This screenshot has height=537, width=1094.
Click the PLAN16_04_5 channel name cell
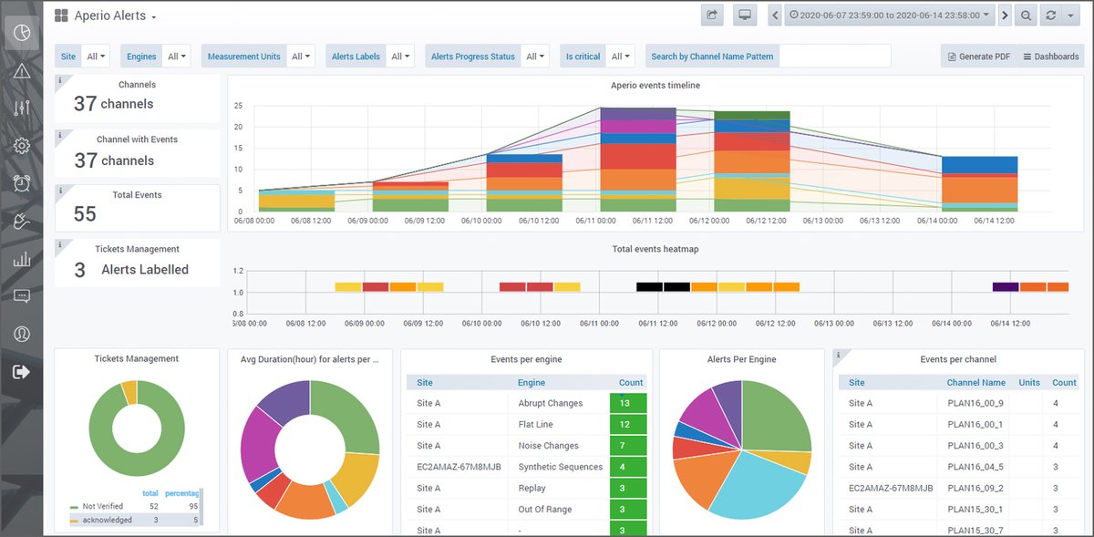[976, 467]
